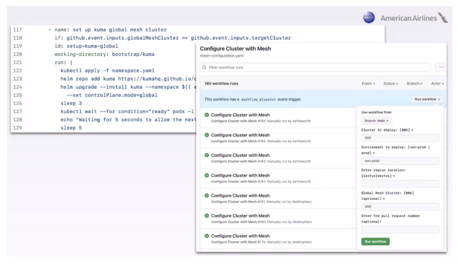
Task: Open the Status filter dropdown
Action: point(390,84)
